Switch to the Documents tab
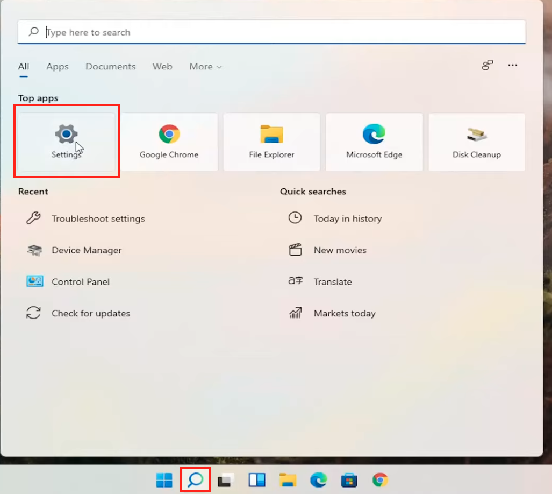This screenshot has width=552, height=494. point(111,67)
